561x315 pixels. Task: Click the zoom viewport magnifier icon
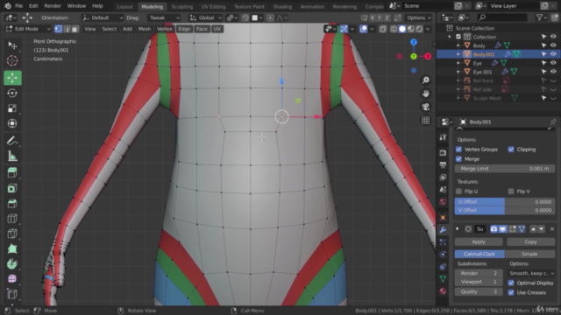[x=425, y=80]
